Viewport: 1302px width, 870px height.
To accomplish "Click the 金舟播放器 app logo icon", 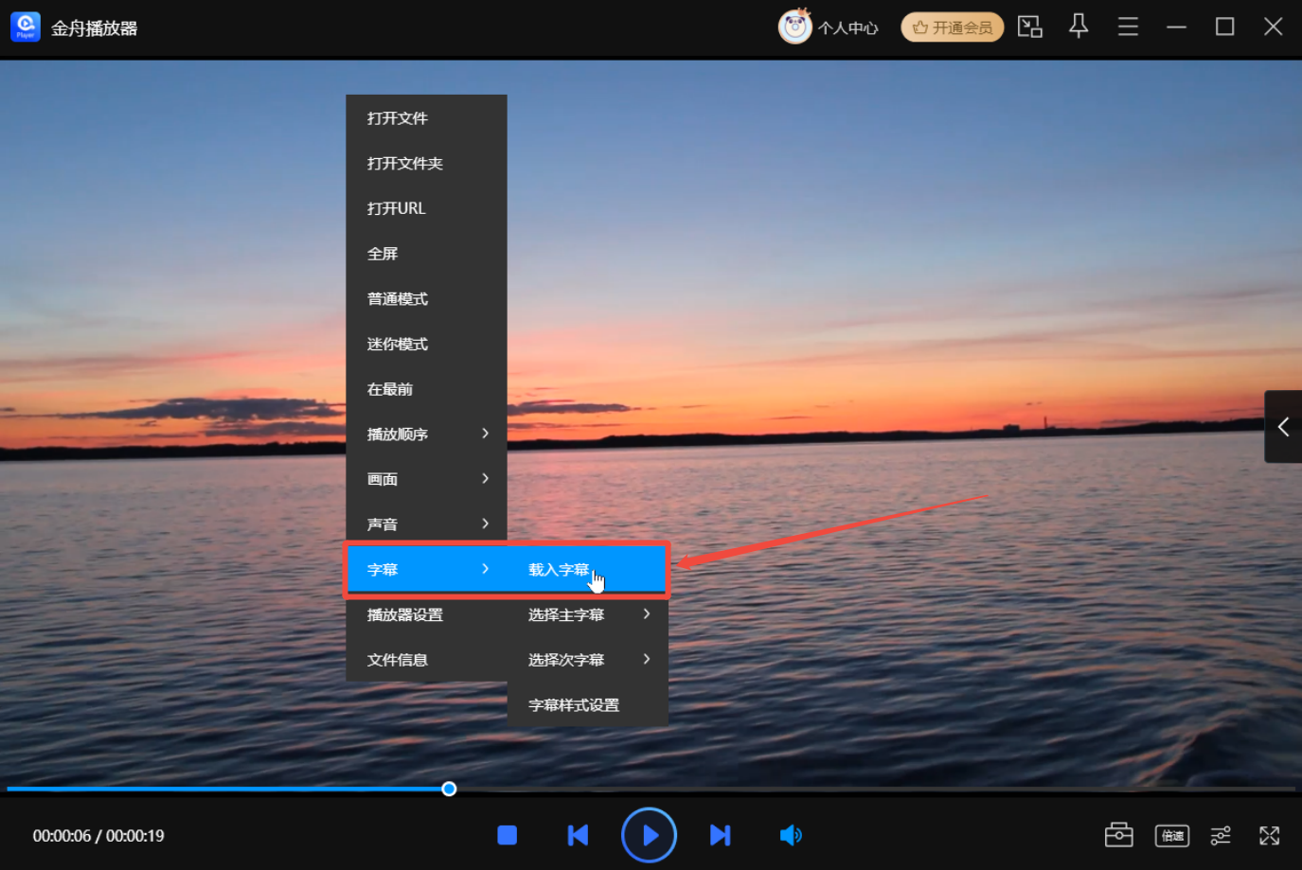I will pos(26,27).
